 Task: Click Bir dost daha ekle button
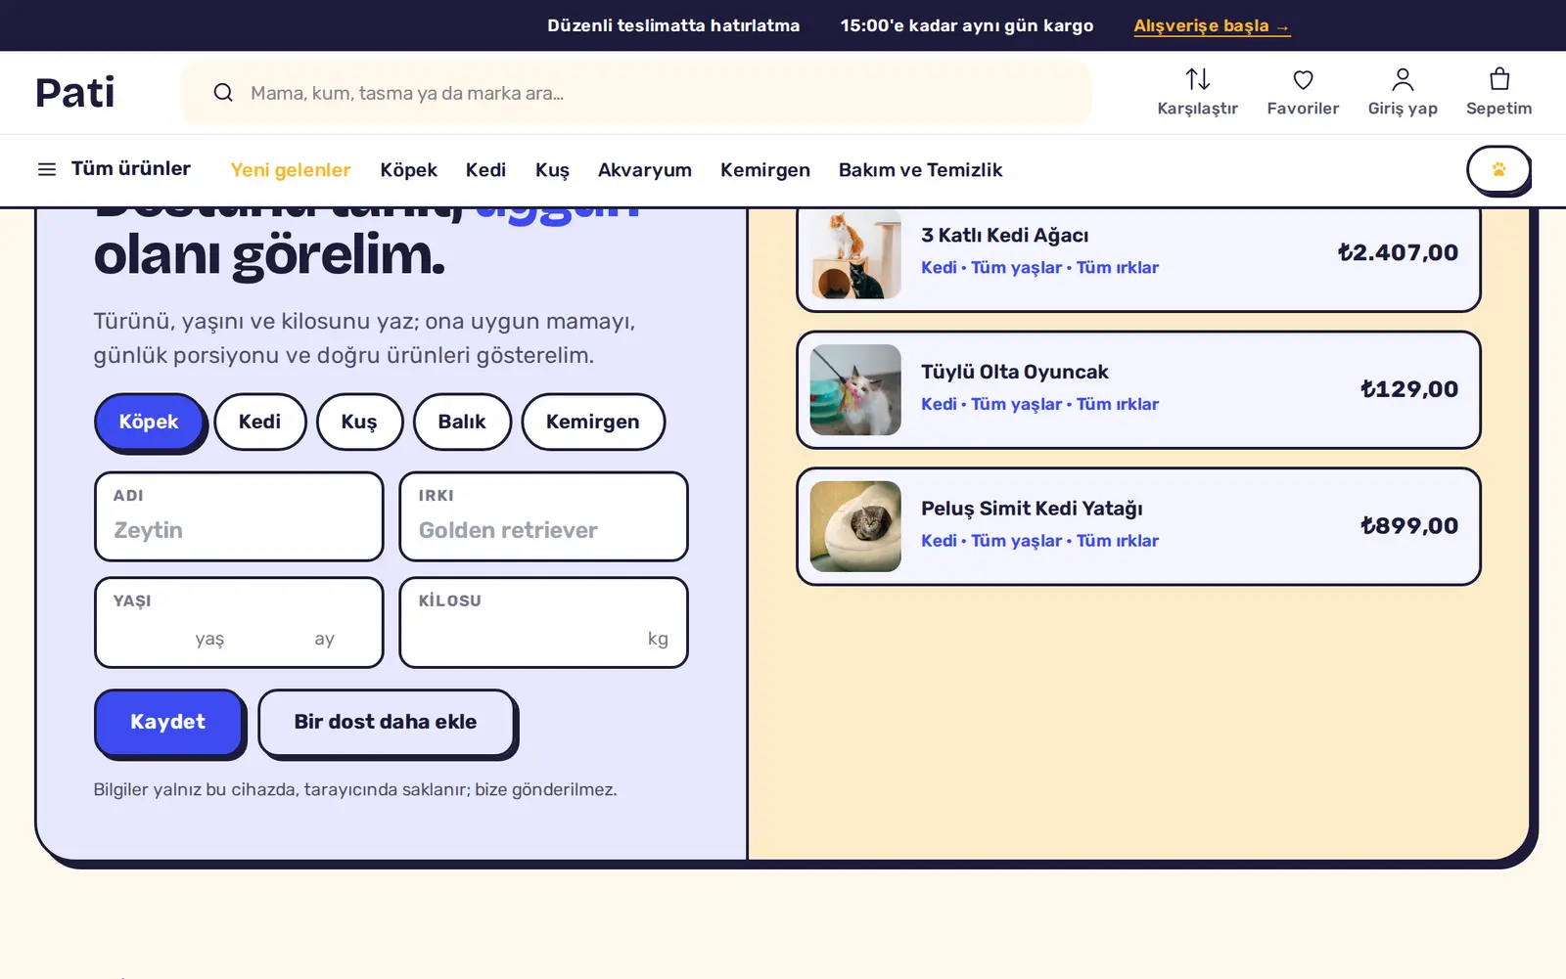pyautogui.click(x=386, y=722)
